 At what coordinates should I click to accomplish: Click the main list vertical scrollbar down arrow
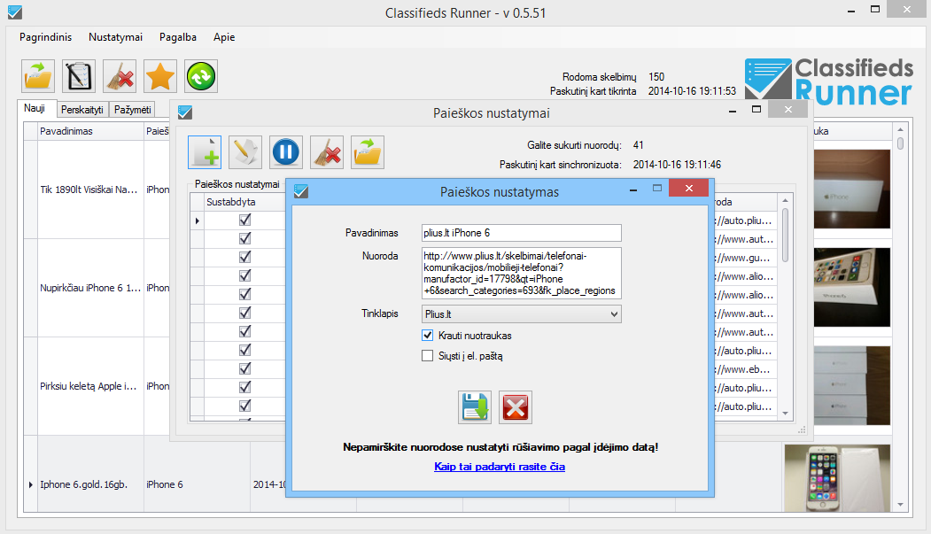[900, 505]
